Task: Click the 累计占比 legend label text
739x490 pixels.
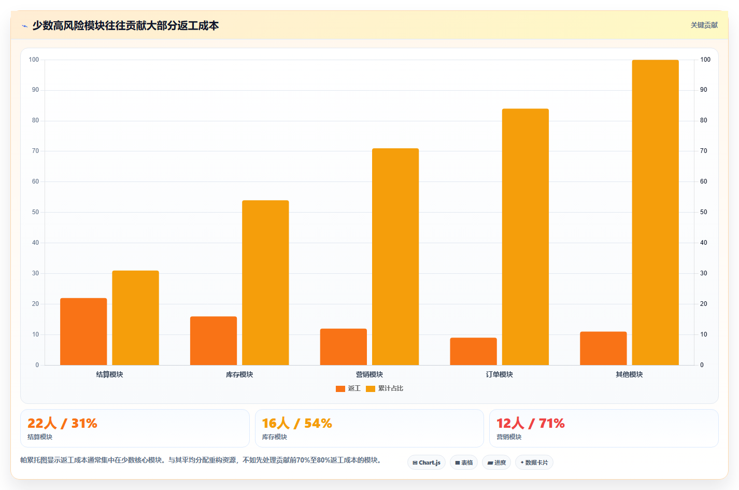Action: click(391, 388)
